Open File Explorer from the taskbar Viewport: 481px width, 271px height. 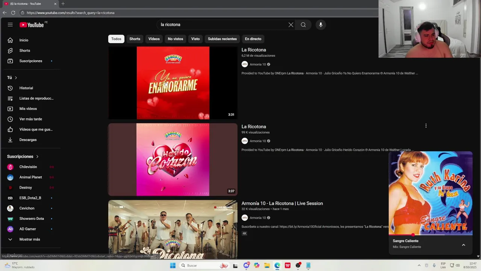coord(267,265)
